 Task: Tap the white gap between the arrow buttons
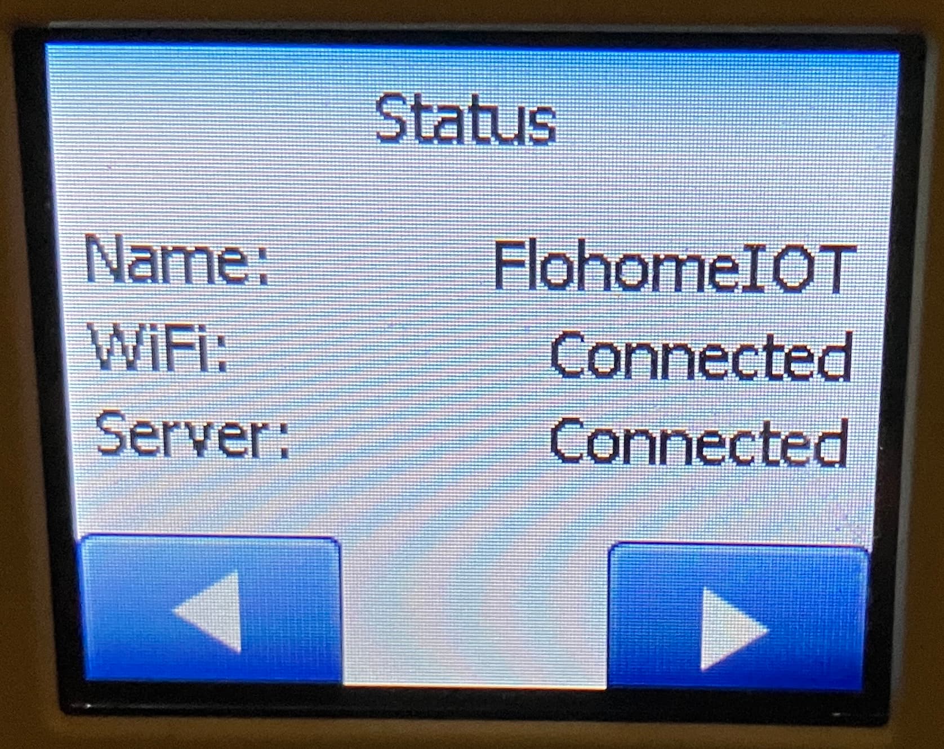pos(475,613)
